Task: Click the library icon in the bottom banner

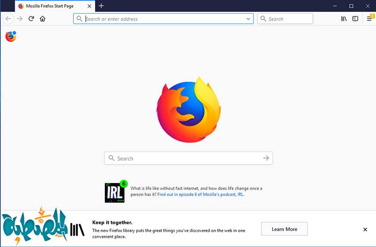Action: [77, 230]
